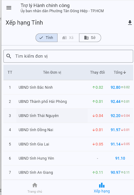Click the download icon beside Xếp hạng Tỉnh

click(x=130, y=23)
